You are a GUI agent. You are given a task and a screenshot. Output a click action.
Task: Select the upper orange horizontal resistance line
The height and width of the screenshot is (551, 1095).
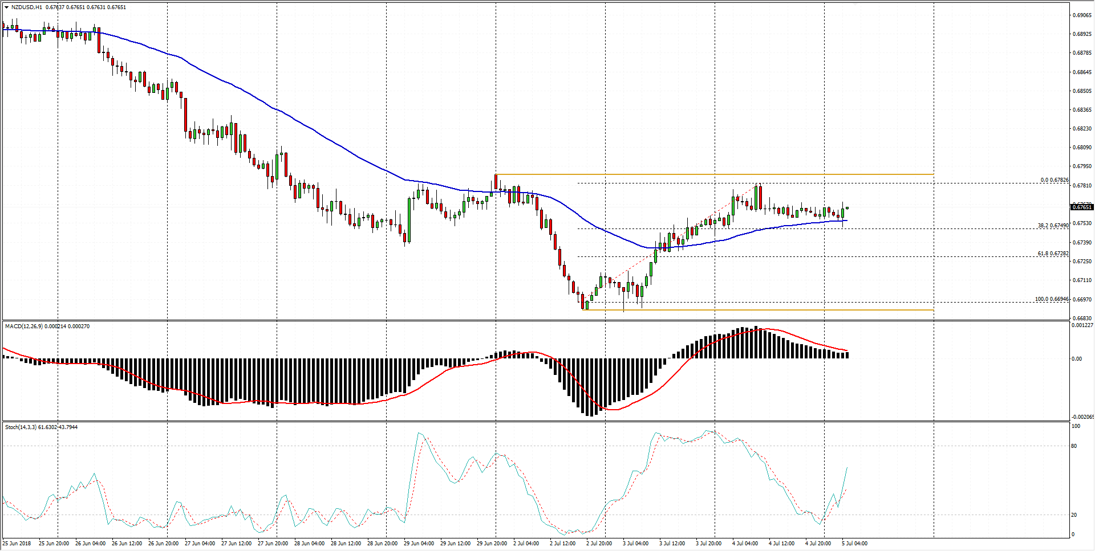(x=713, y=174)
